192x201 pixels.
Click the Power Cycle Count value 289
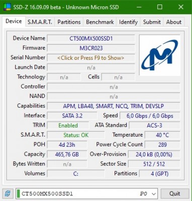162,145
